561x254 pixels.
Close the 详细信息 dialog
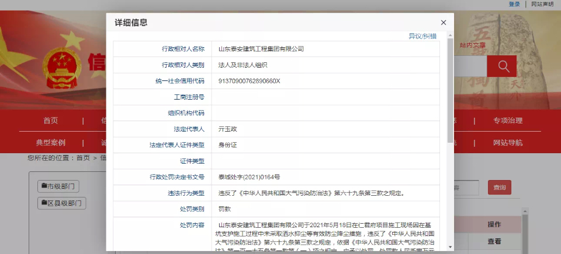coord(444,23)
